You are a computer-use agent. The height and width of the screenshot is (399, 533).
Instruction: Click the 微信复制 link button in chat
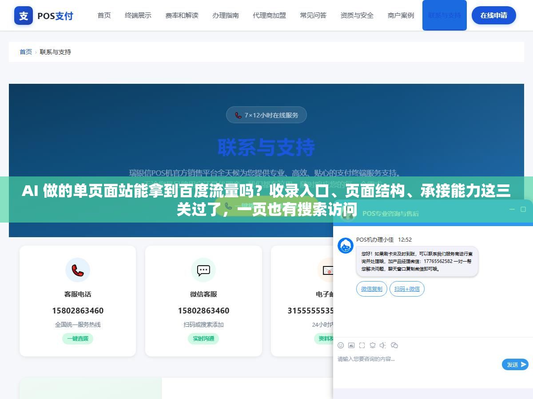coord(372,289)
